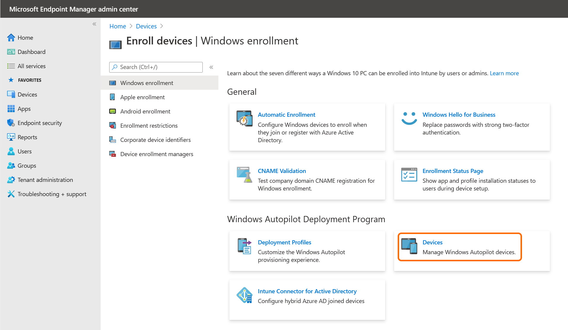Expand breadcrumb chevron after Devices
568x330 pixels.
click(161, 26)
